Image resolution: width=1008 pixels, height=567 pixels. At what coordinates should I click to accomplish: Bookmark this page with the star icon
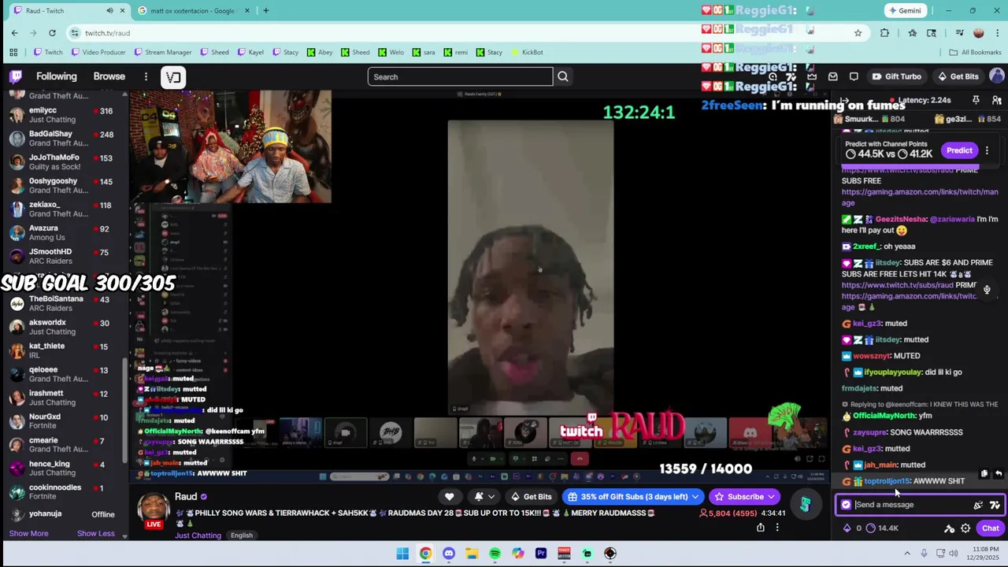point(858,33)
